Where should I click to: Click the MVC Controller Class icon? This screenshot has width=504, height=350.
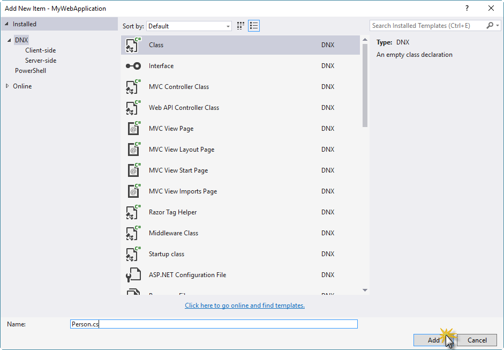click(x=133, y=87)
